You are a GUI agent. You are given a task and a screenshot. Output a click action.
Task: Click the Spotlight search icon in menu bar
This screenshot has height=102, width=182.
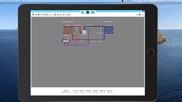click(176, 1)
